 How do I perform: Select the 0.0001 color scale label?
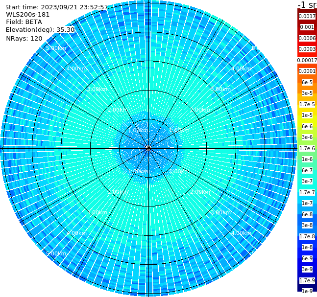pyautogui.click(x=307, y=71)
